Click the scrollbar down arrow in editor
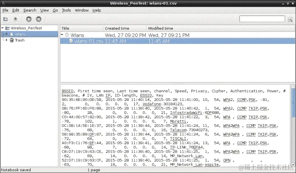The height and width of the screenshot is (173, 296). (293, 165)
